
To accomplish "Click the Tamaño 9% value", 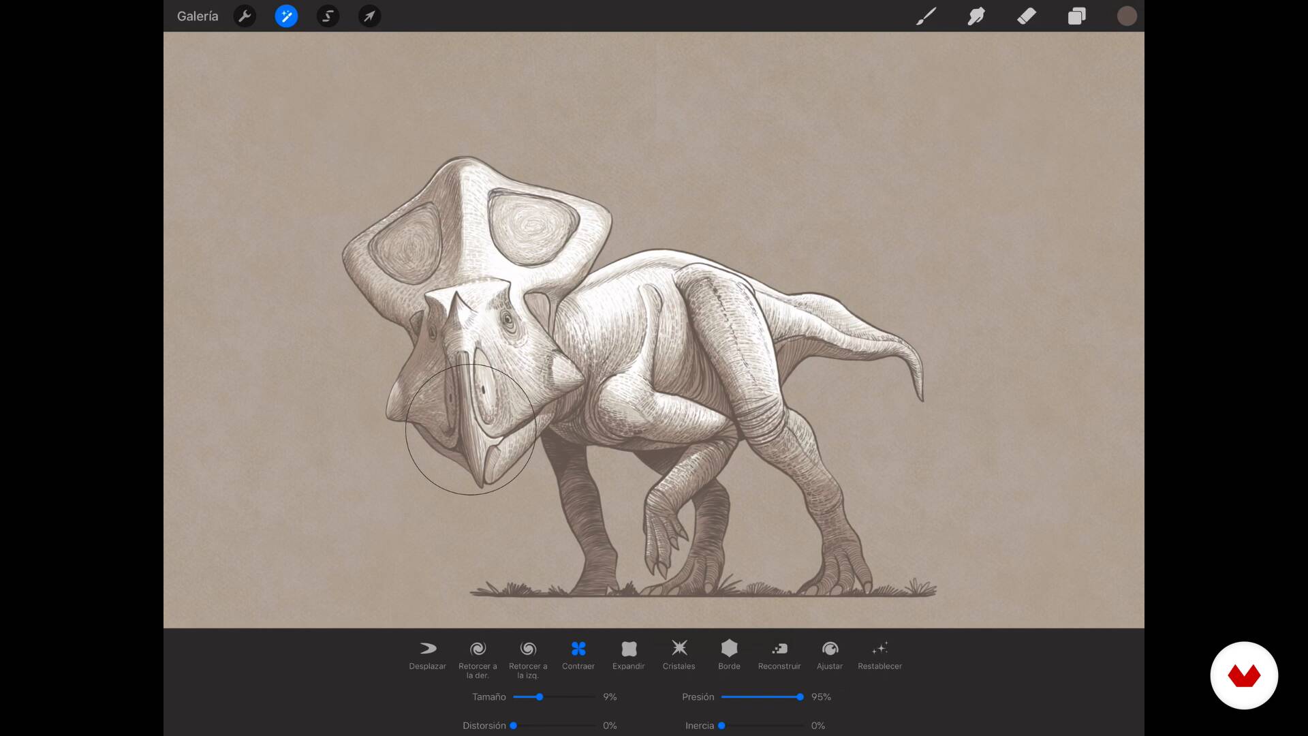I will (610, 696).
